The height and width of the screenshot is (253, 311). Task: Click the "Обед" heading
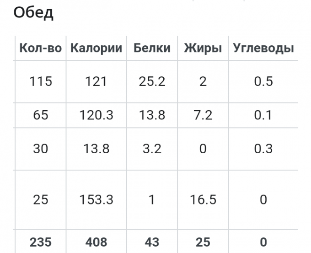tap(33, 12)
